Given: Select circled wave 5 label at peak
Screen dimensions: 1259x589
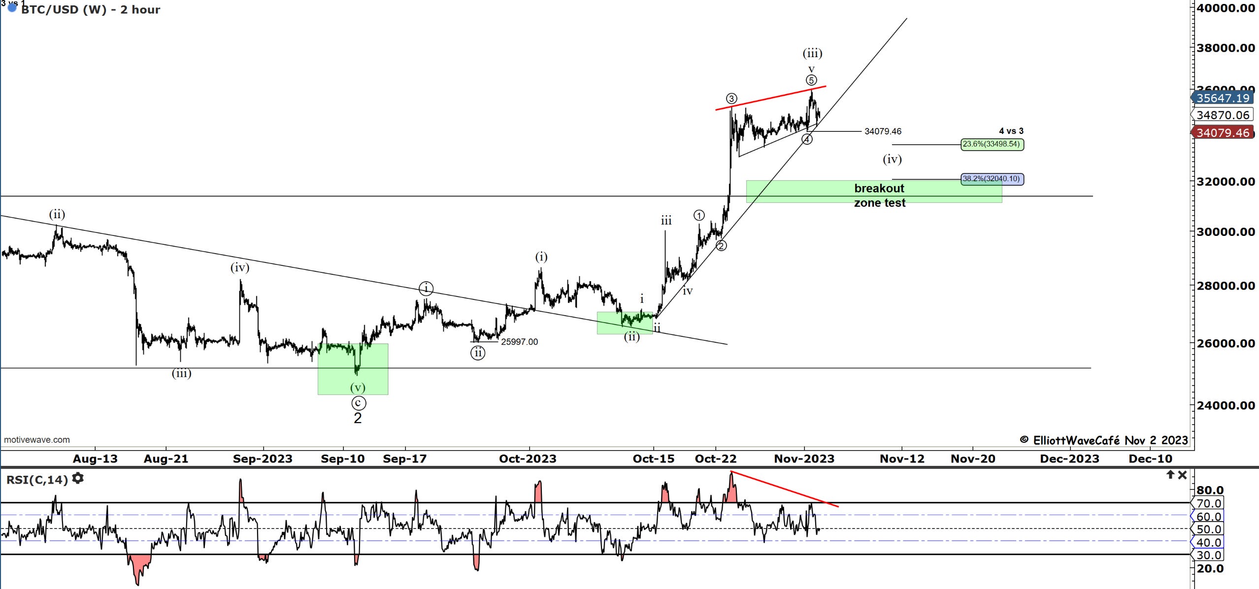Looking at the screenshot, I should (x=811, y=80).
